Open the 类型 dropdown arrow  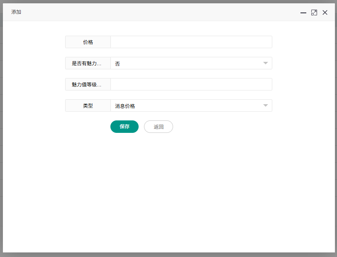(266, 106)
